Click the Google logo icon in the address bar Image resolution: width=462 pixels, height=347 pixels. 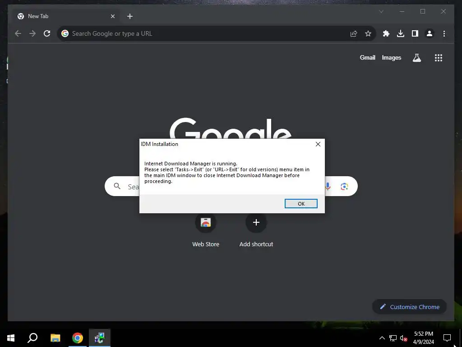click(x=65, y=33)
